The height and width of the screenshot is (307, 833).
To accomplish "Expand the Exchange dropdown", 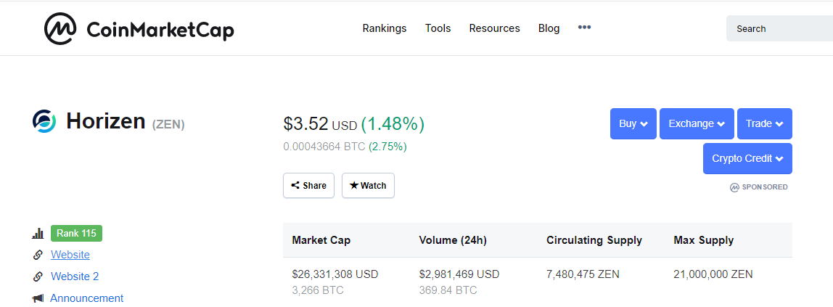I will [697, 123].
